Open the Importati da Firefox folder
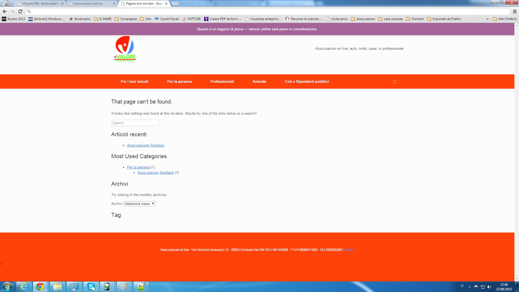Image resolution: width=519 pixels, height=292 pixels. point(444,19)
